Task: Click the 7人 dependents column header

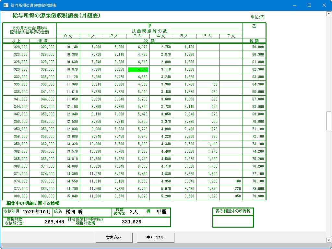Action: click(231, 36)
